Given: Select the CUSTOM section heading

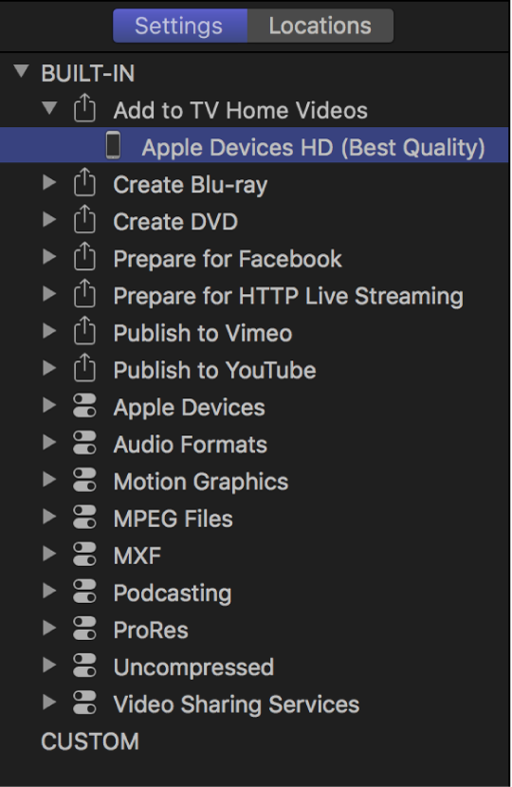Looking at the screenshot, I should click(90, 741).
